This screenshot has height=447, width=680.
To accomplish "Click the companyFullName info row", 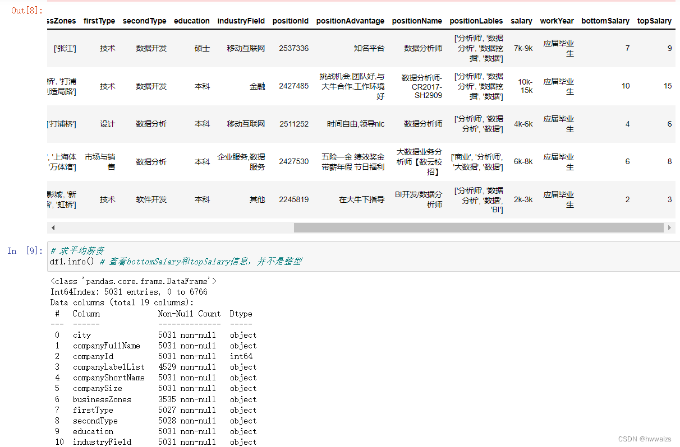I will 155,346.
